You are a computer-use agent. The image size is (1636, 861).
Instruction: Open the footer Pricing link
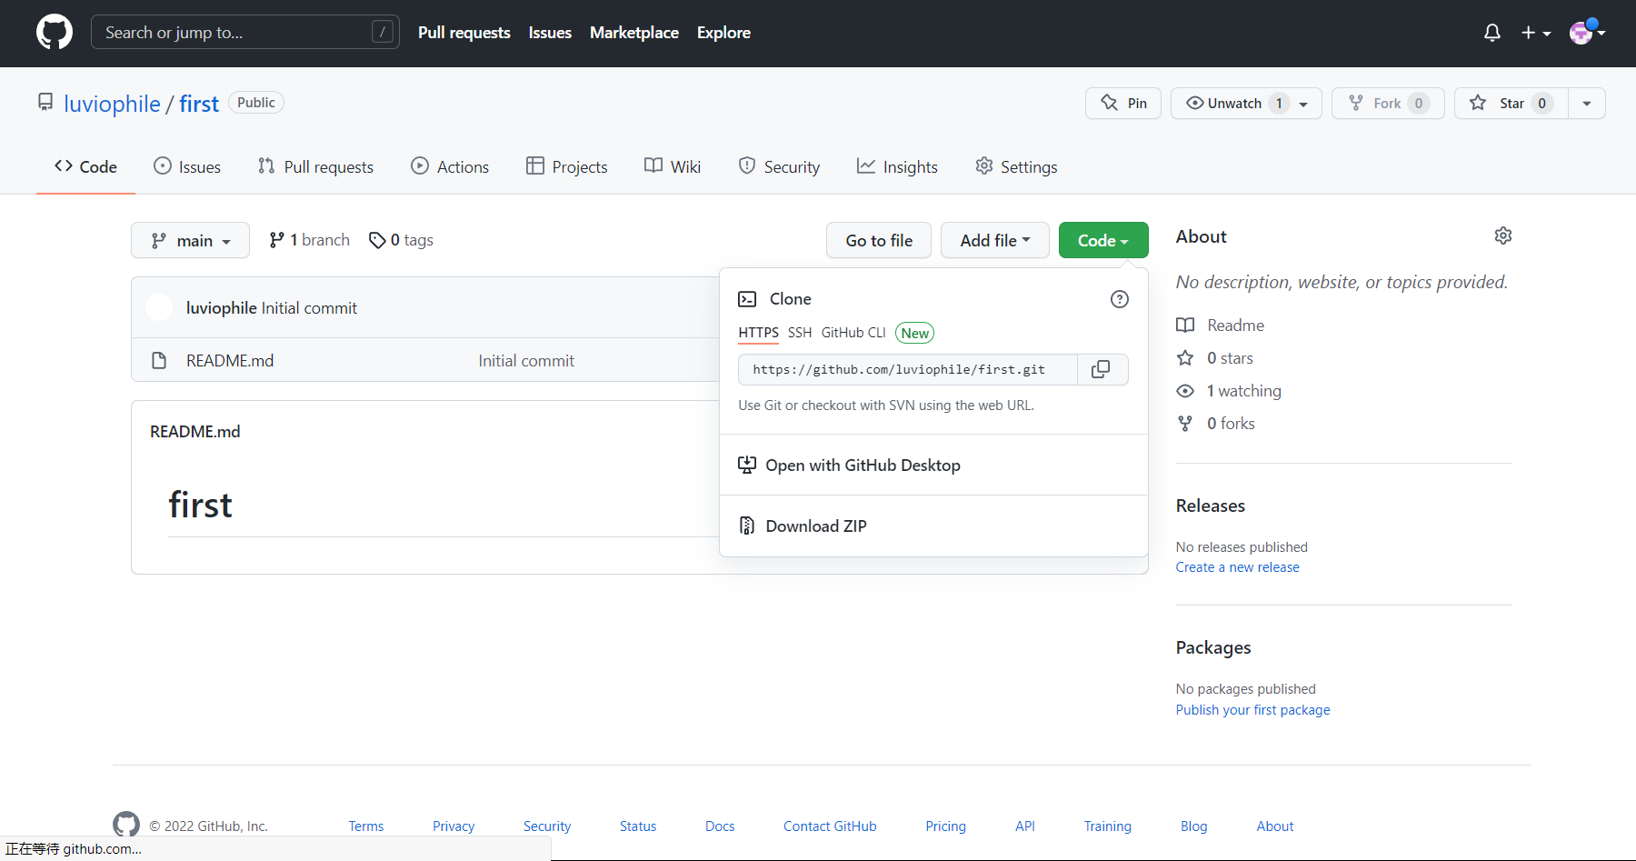click(945, 826)
